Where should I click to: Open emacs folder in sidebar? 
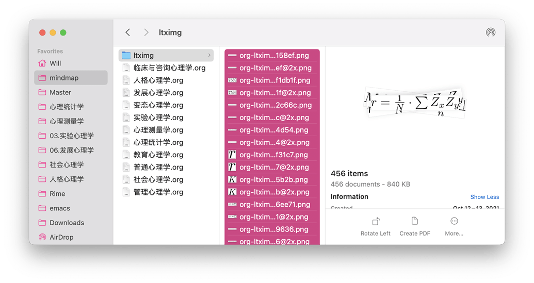pos(71,208)
